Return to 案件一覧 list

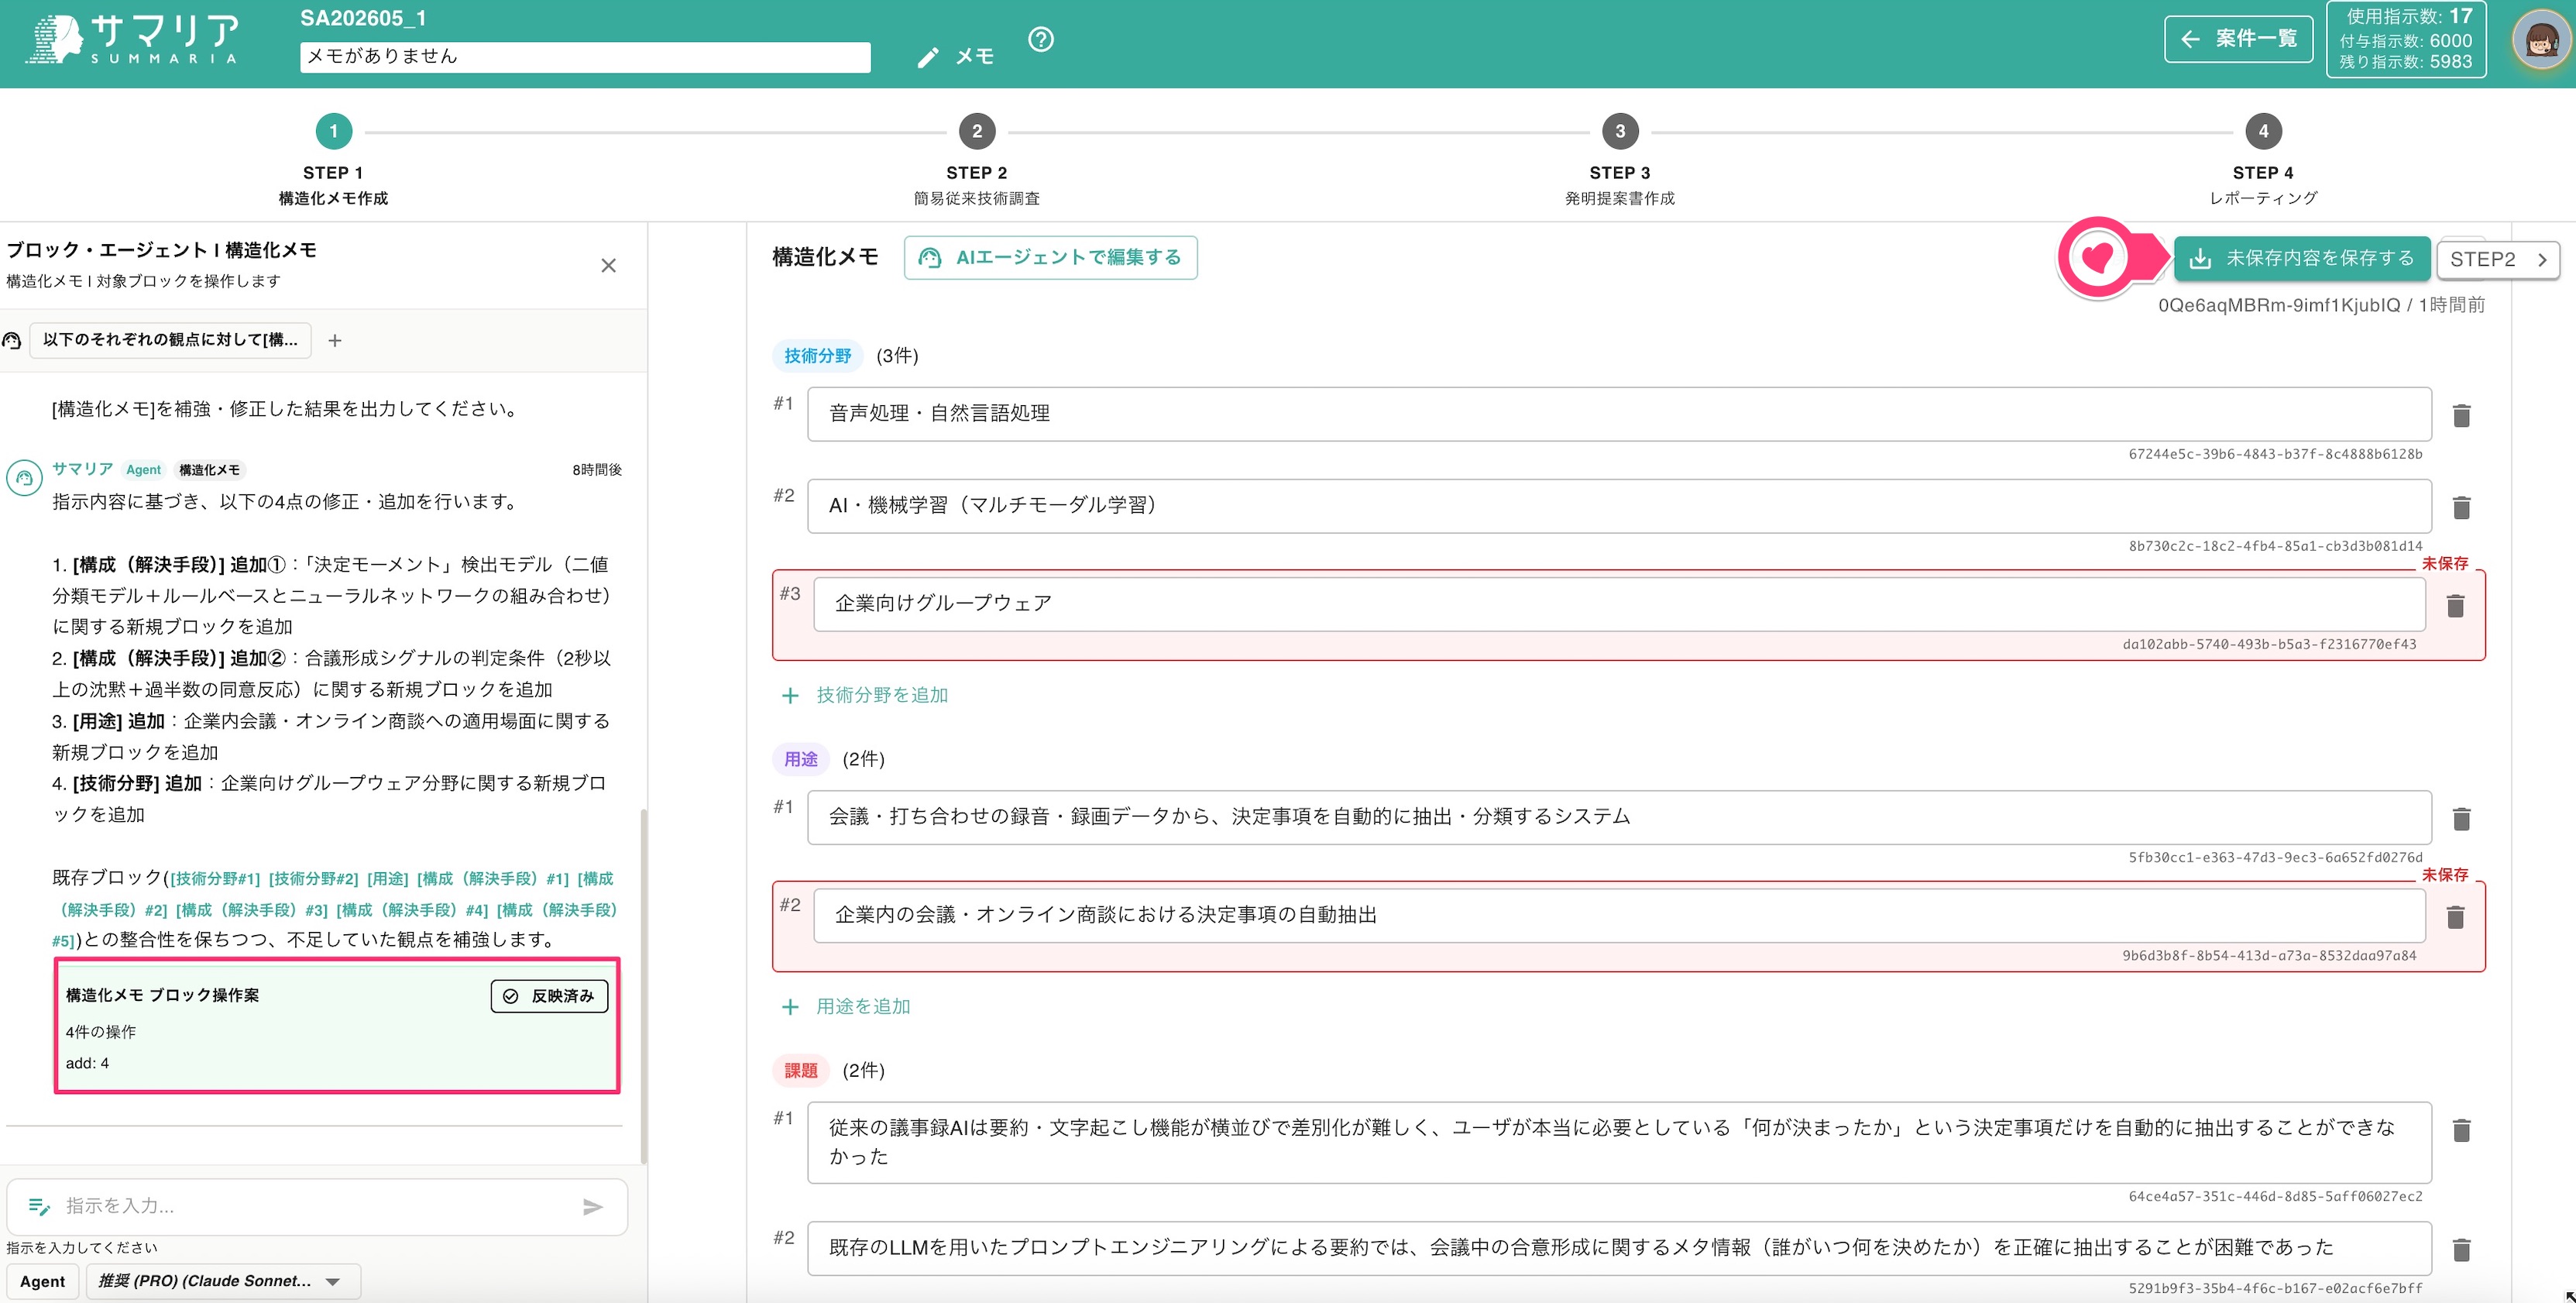2238,39
